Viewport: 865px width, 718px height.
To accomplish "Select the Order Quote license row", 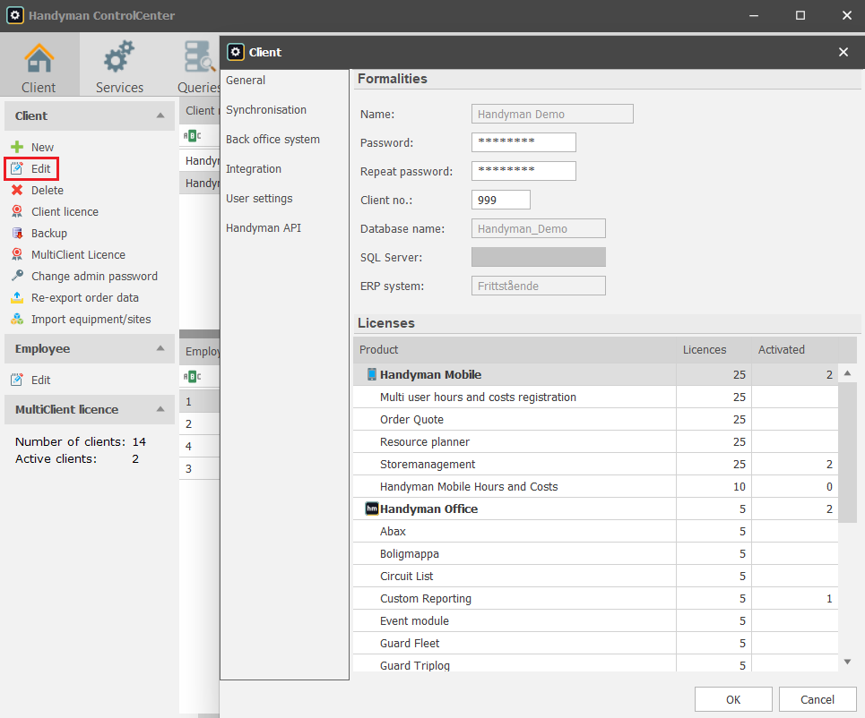I will (596, 419).
